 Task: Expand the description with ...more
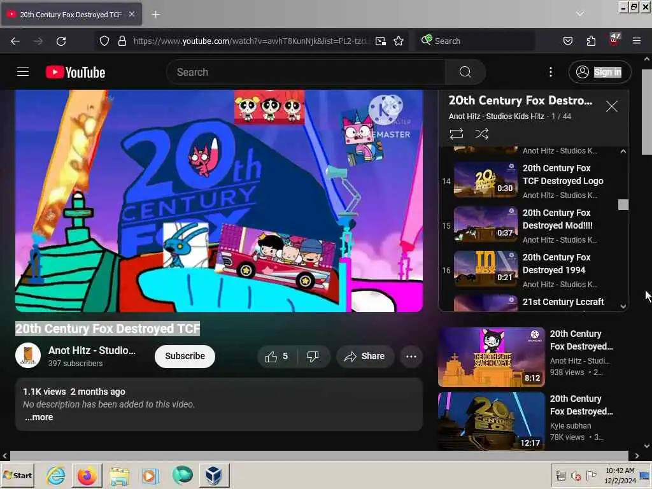tap(39, 417)
